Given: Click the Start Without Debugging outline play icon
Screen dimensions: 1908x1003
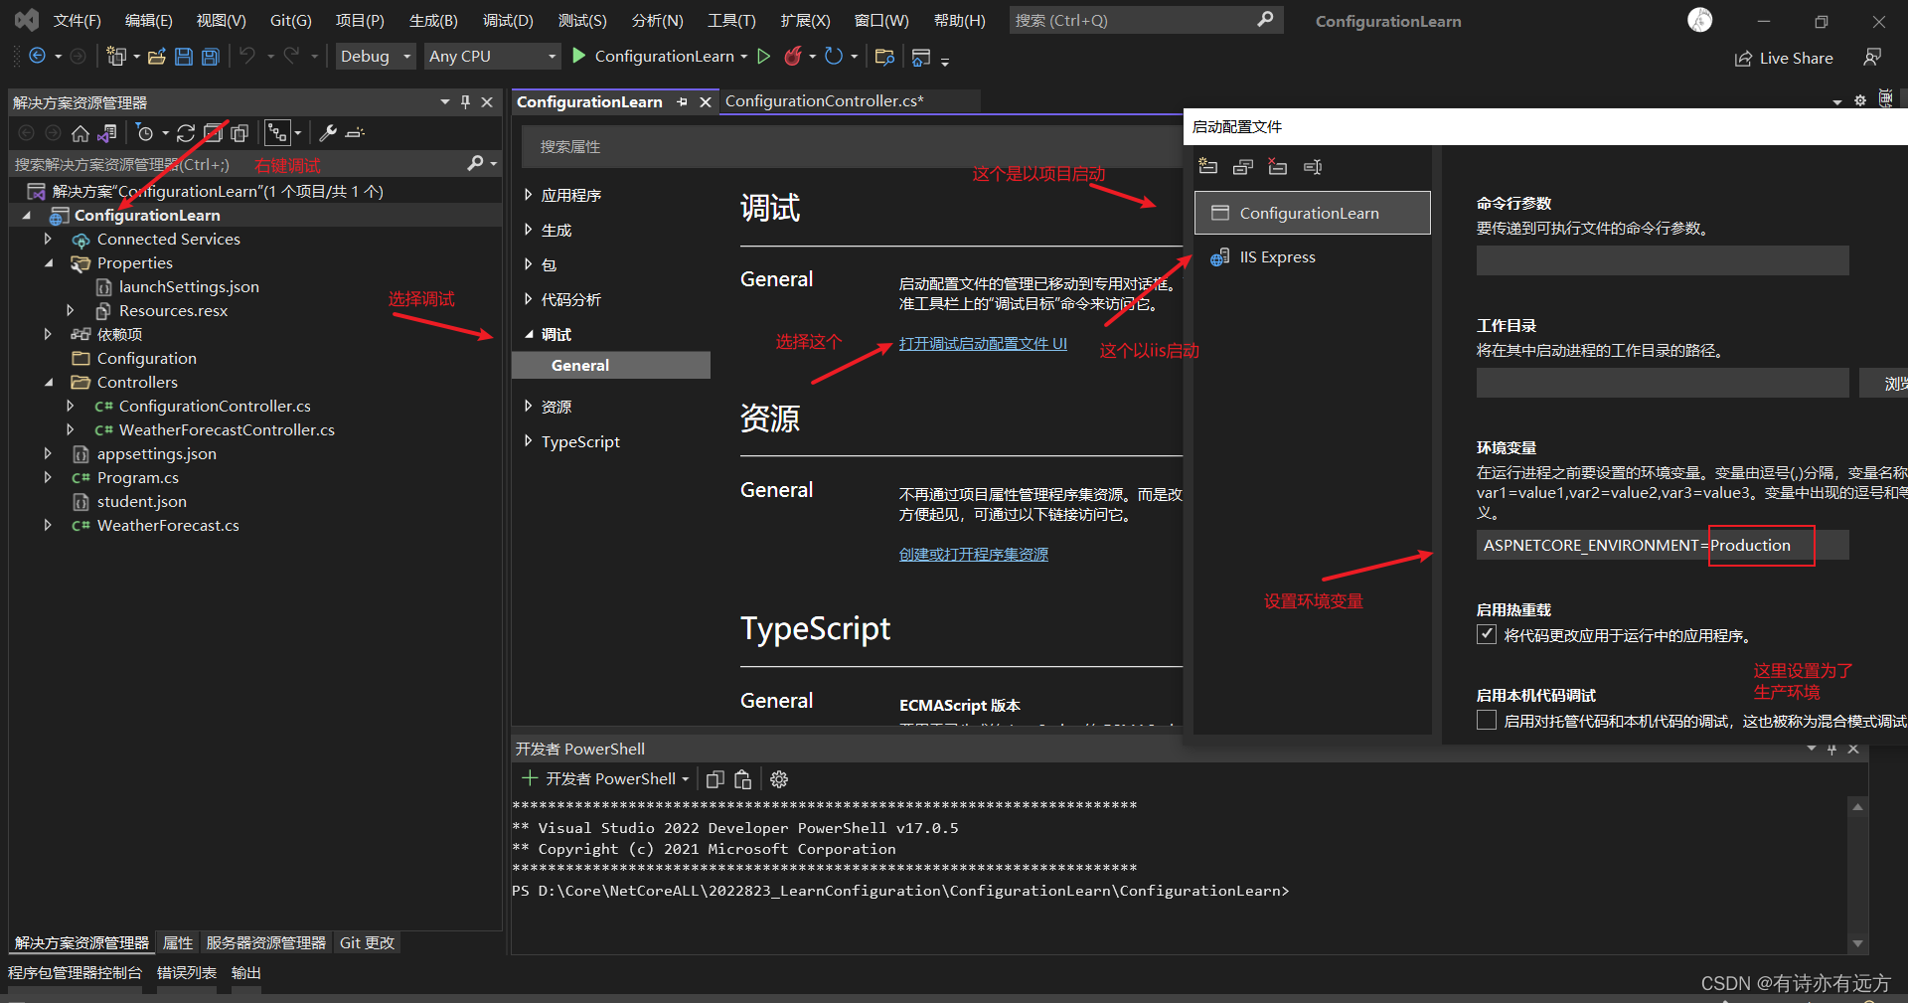Looking at the screenshot, I should coord(764,57).
